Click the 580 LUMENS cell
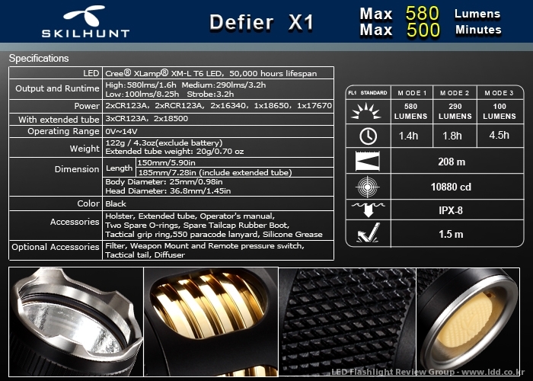 (410, 111)
